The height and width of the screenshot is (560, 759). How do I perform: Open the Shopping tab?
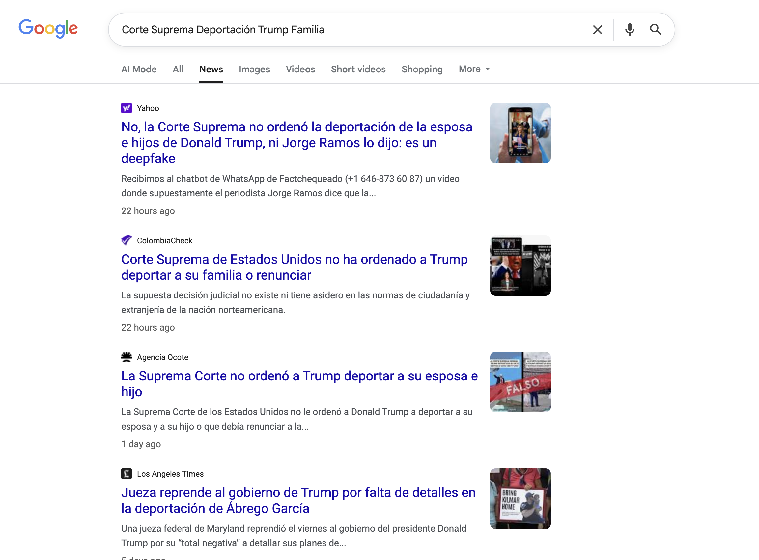tap(422, 69)
